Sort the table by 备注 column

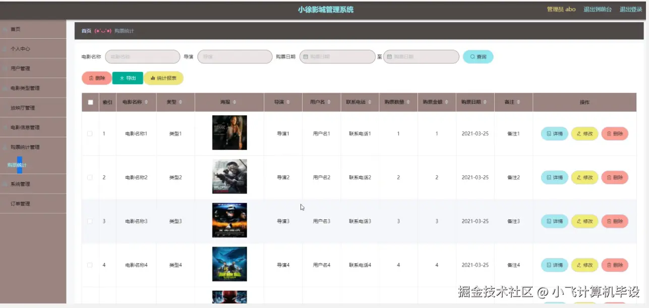(519, 102)
